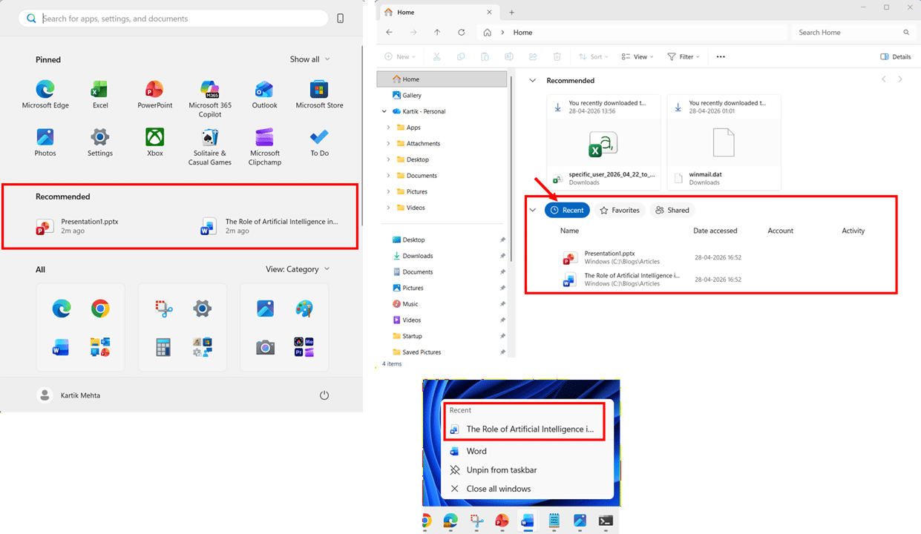The width and height of the screenshot is (921, 534).
Task: Open the pinned PowerPoint app
Action: [x=155, y=90]
